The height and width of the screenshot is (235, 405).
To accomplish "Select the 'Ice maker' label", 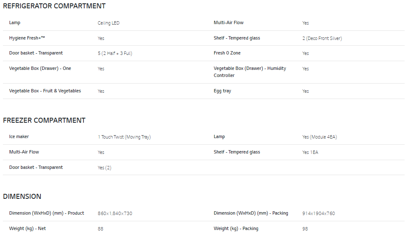I will (19, 136).
